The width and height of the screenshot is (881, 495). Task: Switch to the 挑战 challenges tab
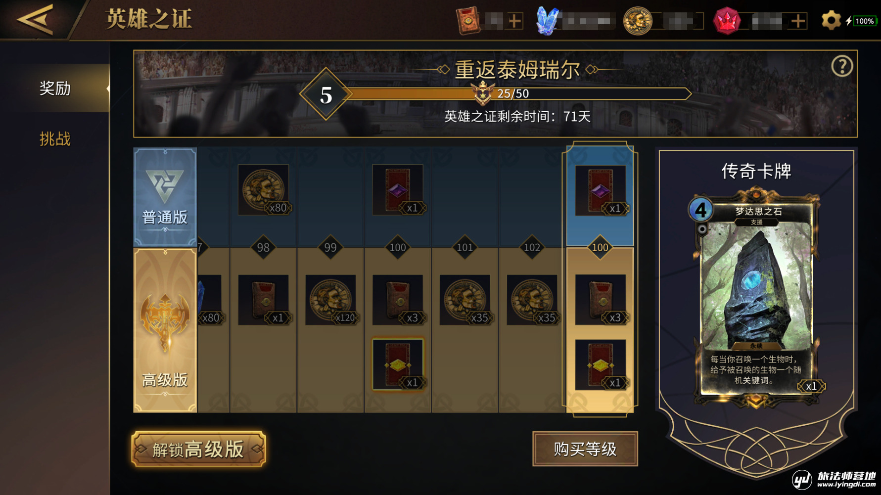55,139
